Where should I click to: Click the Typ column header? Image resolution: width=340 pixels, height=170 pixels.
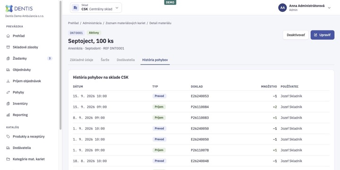click(155, 87)
